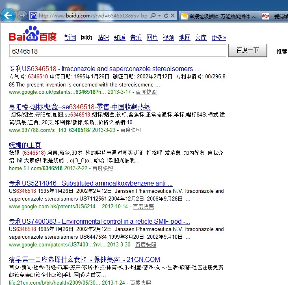Open the address bar autocomplete dropdown arrow
The width and height of the screenshot is (288, 285).
coord(159,16)
